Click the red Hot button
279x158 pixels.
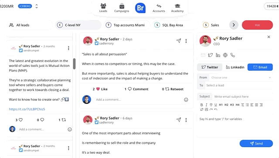[257, 25]
